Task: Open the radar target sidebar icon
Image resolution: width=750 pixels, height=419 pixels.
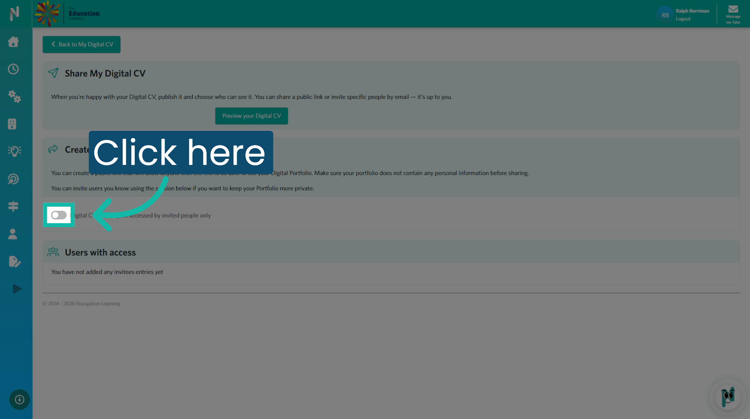Action: pyautogui.click(x=13, y=179)
